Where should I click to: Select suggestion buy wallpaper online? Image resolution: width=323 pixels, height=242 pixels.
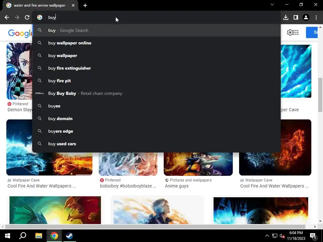pos(156,43)
